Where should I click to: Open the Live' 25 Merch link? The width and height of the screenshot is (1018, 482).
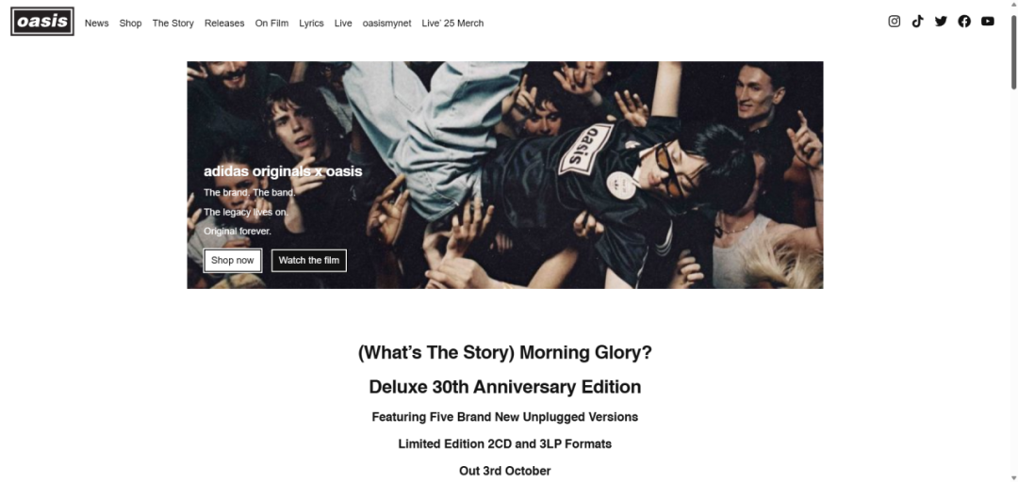[x=452, y=24]
